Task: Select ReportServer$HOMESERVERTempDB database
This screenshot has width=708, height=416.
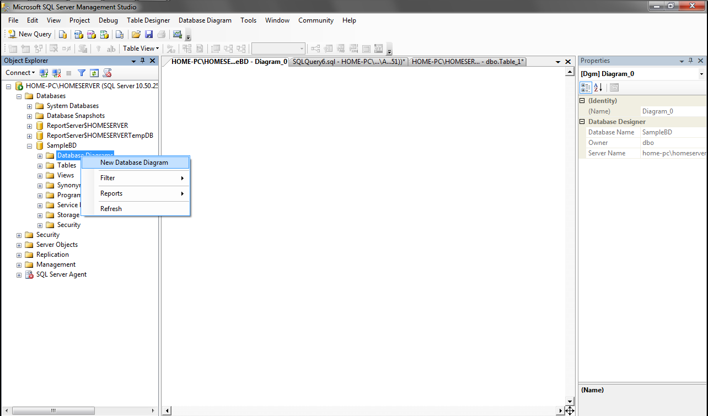Action: pyautogui.click(x=100, y=136)
